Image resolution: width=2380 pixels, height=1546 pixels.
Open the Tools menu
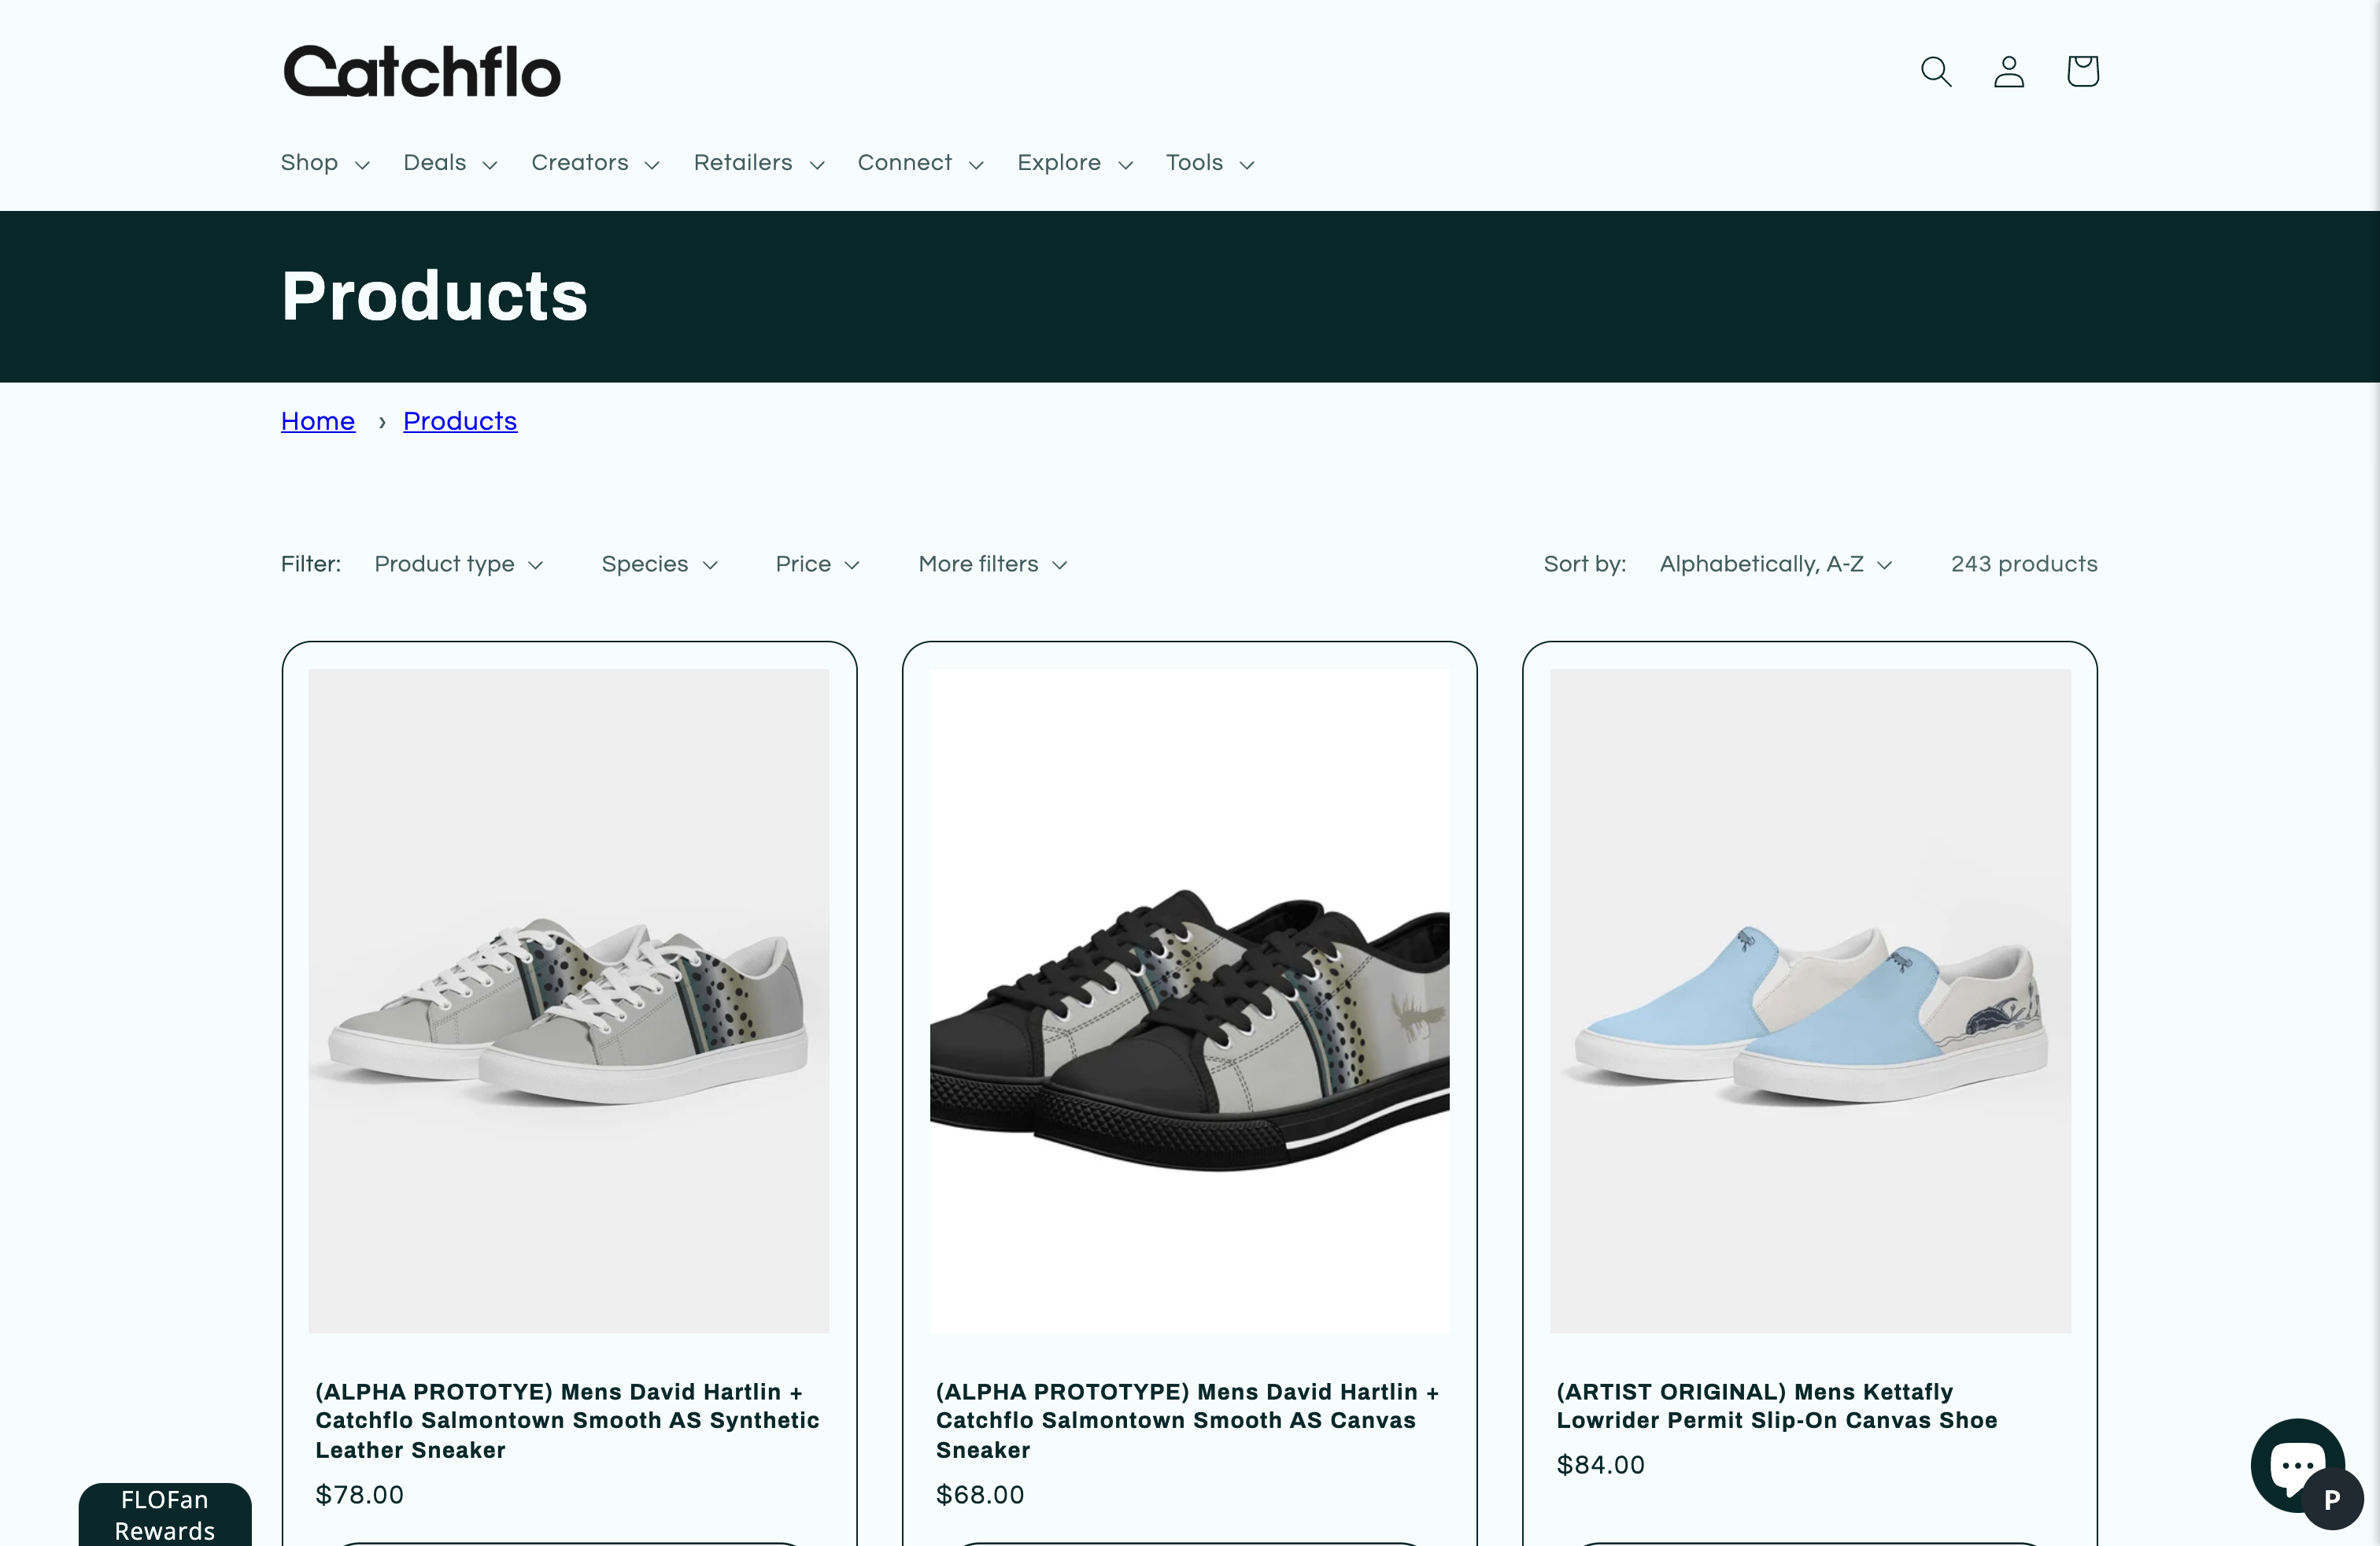pos(1210,163)
